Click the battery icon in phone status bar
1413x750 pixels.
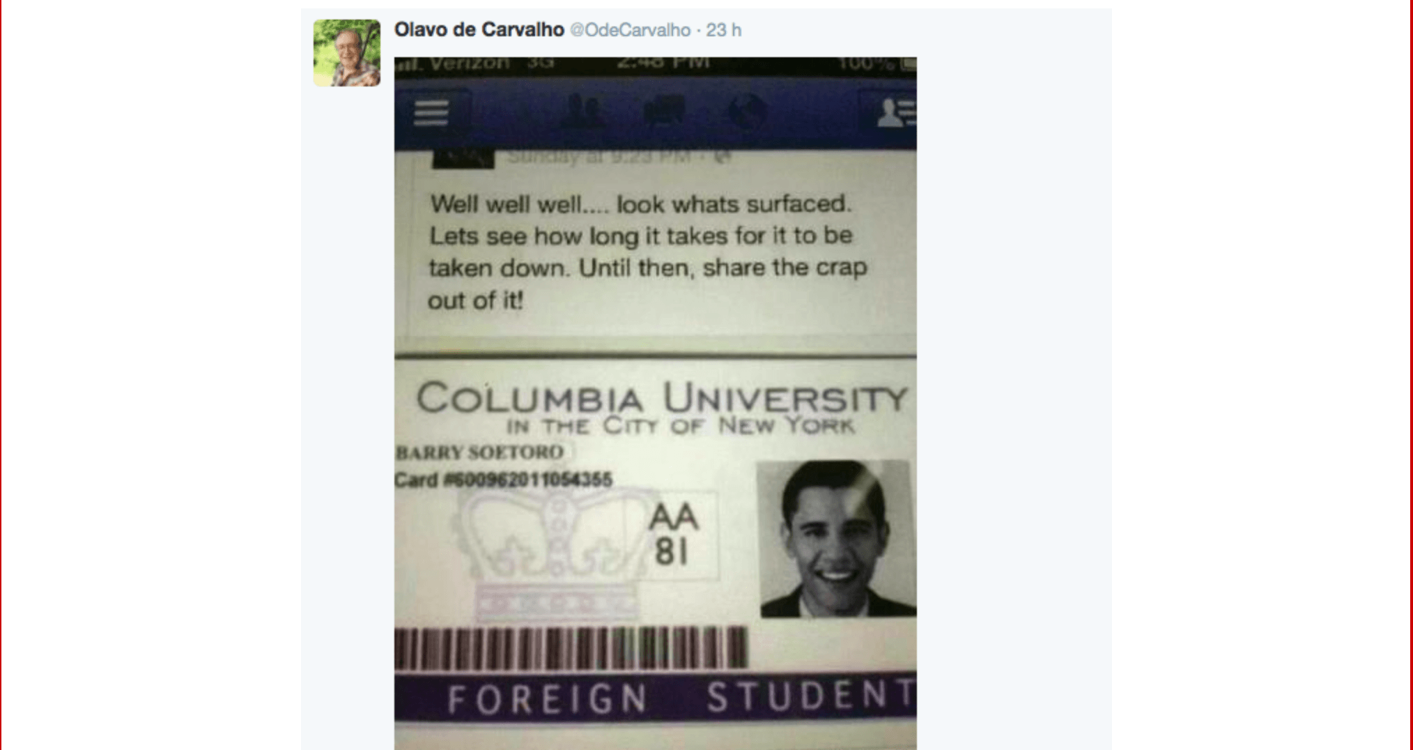[x=907, y=64]
